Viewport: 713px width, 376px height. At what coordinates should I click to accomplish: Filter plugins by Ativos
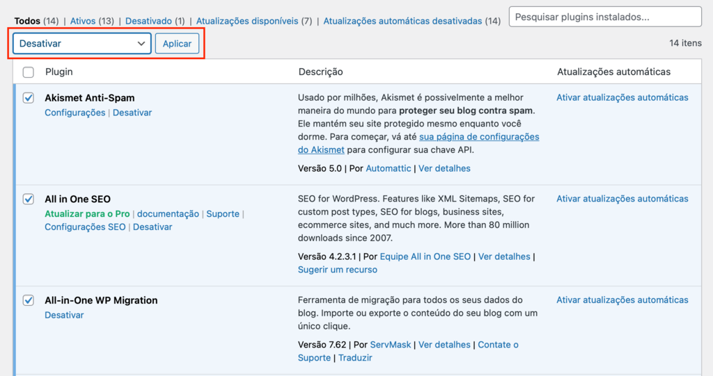coord(83,21)
